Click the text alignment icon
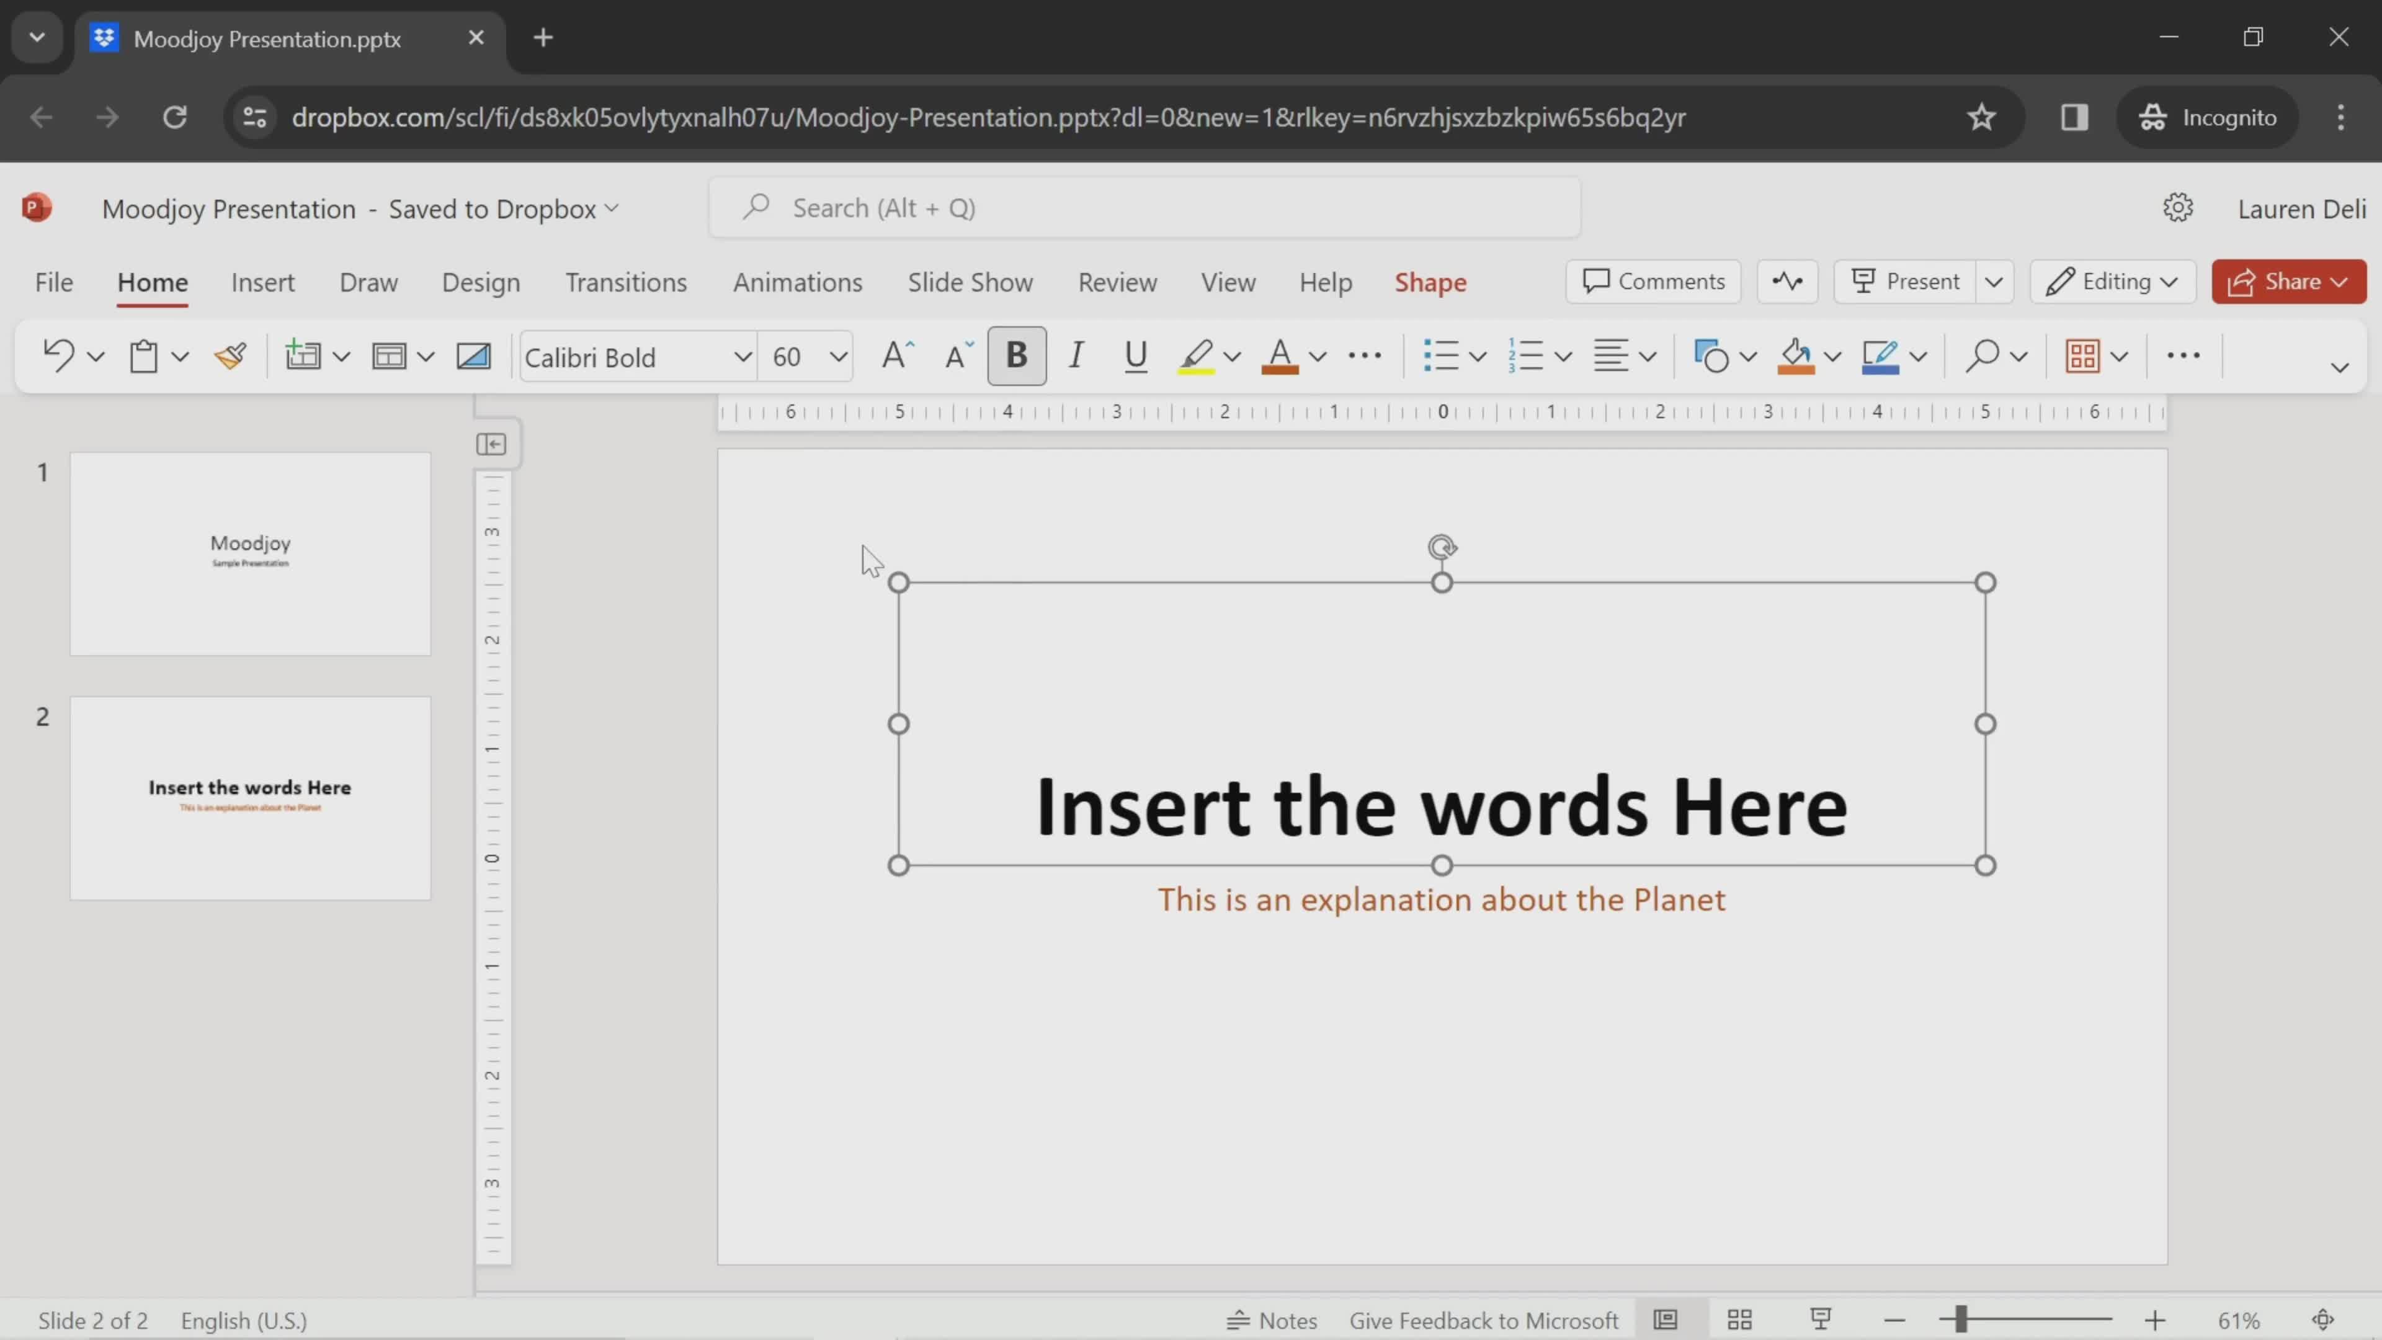 pyautogui.click(x=1611, y=356)
